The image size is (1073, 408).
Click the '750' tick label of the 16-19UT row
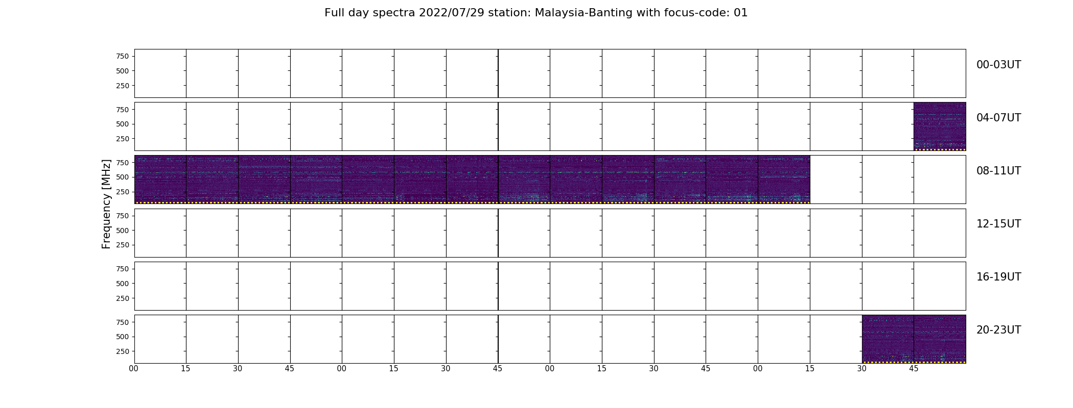click(x=122, y=269)
